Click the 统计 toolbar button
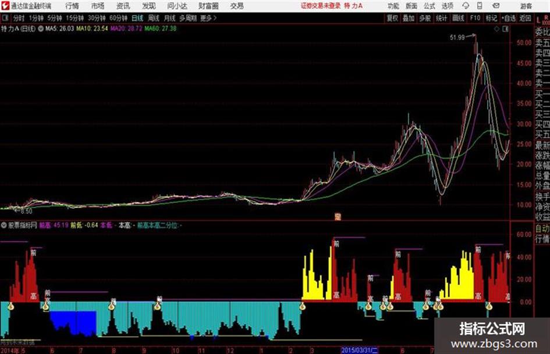The height and width of the screenshot is (354, 550). coord(441,18)
